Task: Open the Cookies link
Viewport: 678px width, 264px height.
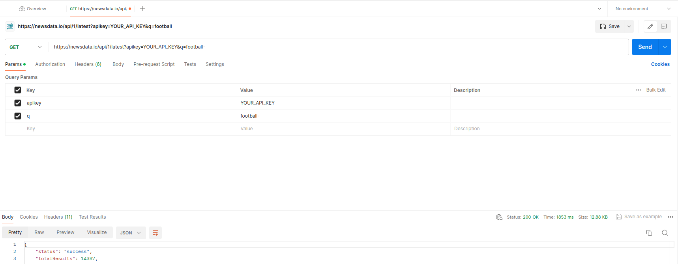Action: click(660, 64)
